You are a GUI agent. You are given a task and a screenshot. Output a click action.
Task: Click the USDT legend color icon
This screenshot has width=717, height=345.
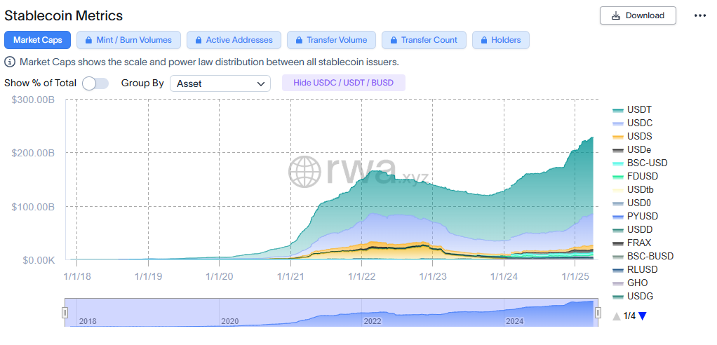(618, 110)
